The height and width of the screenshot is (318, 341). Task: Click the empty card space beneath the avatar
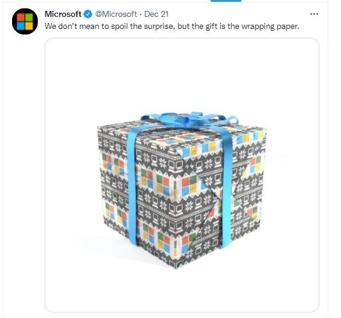pyautogui.click(x=24, y=174)
